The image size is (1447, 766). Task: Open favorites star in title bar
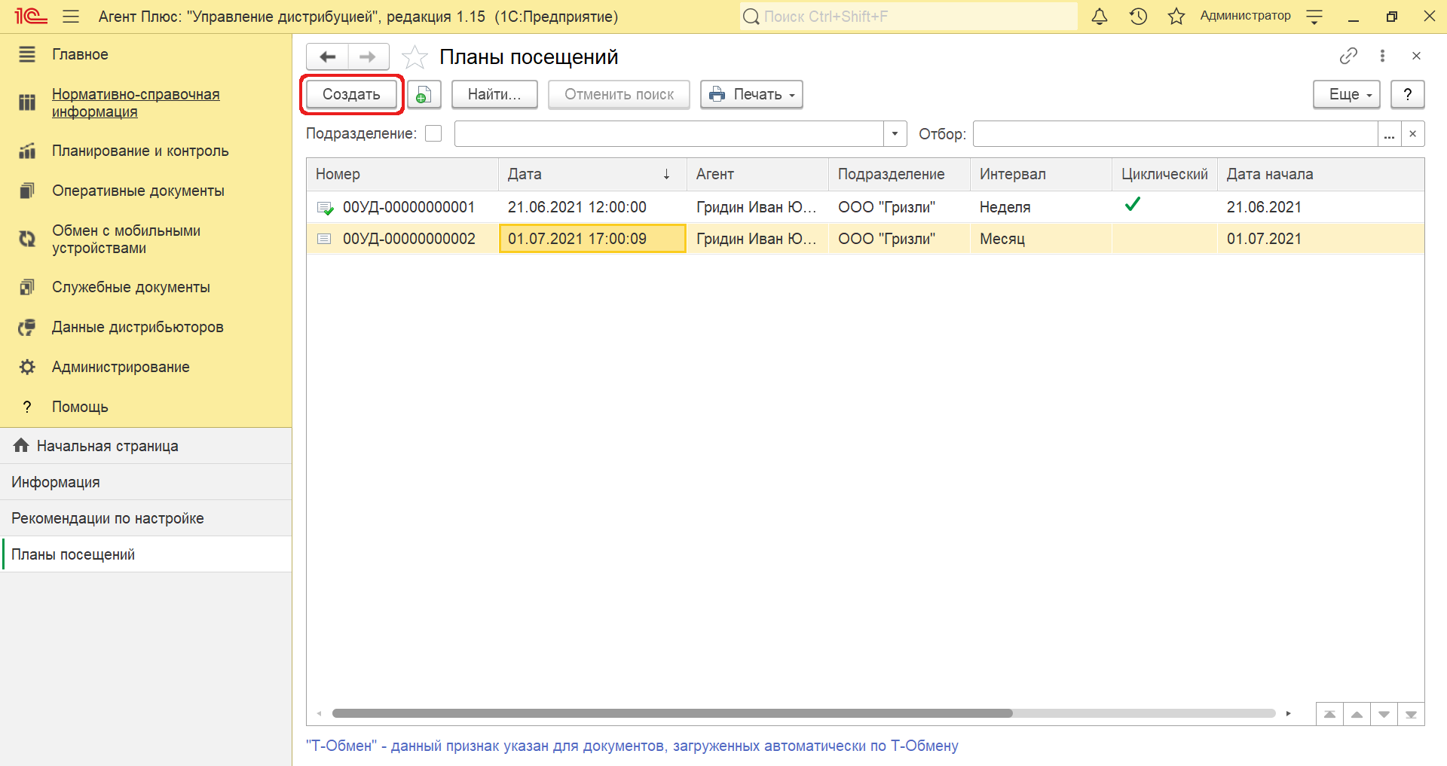click(1176, 16)
